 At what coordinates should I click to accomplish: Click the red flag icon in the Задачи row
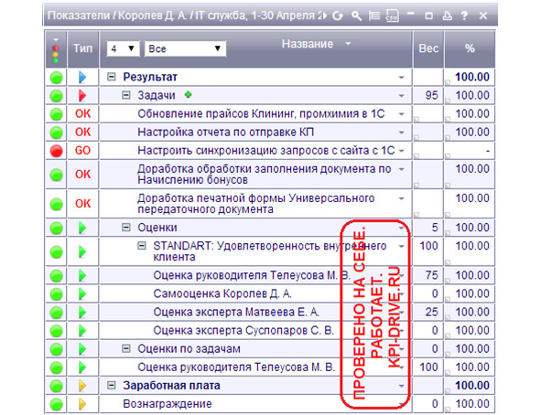[x=82, y=95]
